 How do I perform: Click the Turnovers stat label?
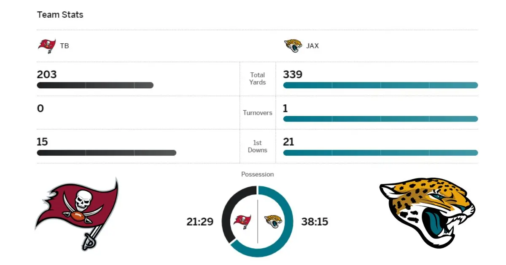[x=258, y=113]
